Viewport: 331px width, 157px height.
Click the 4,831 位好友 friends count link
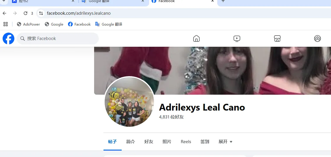(171, 117)
